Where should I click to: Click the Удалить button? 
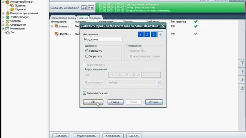pyautogui.click(x=134, y=136)
